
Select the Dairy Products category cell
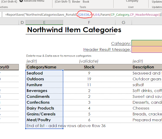tap(44, 108)
